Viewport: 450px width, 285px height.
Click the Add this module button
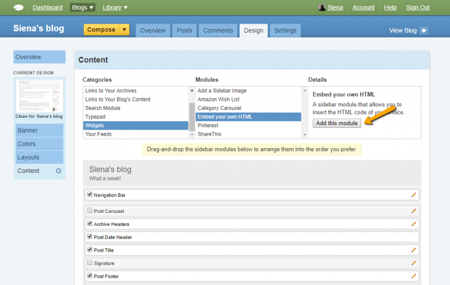pos(337,123)
